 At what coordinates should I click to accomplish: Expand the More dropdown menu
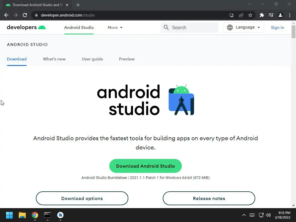click(x=115, y=27)
